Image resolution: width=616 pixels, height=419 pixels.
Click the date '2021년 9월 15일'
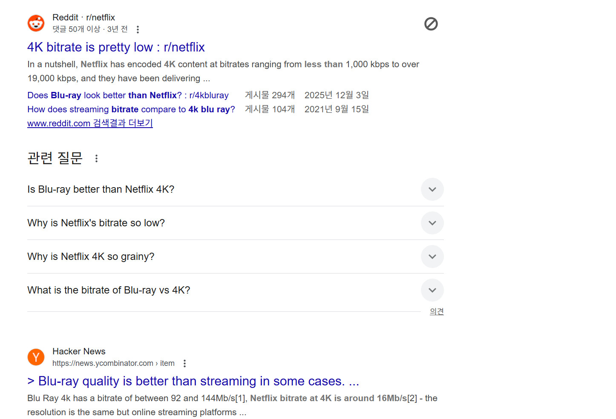337,109
